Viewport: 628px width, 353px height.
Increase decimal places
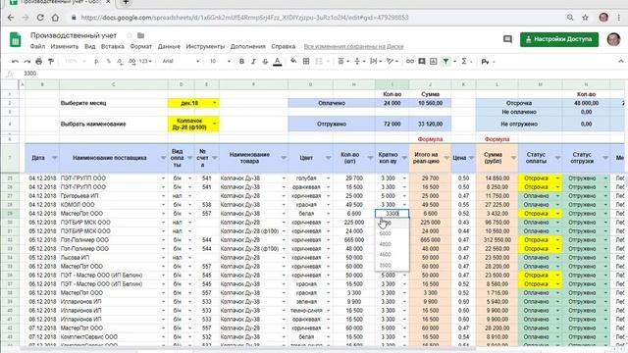tap(131, 61)
